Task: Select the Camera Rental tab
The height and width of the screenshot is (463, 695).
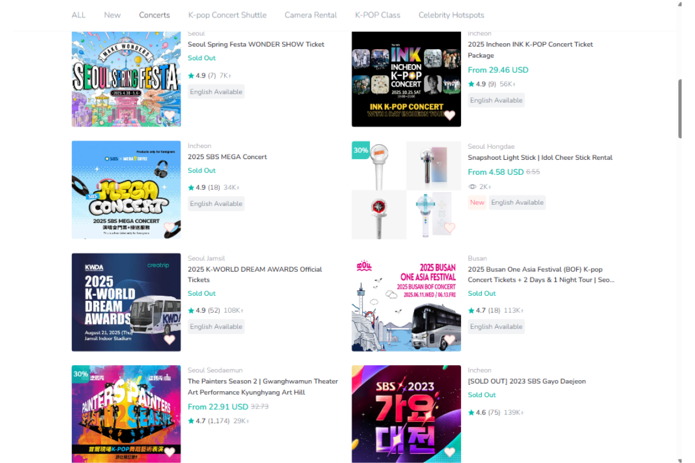Action: click(x=311, y=15)
